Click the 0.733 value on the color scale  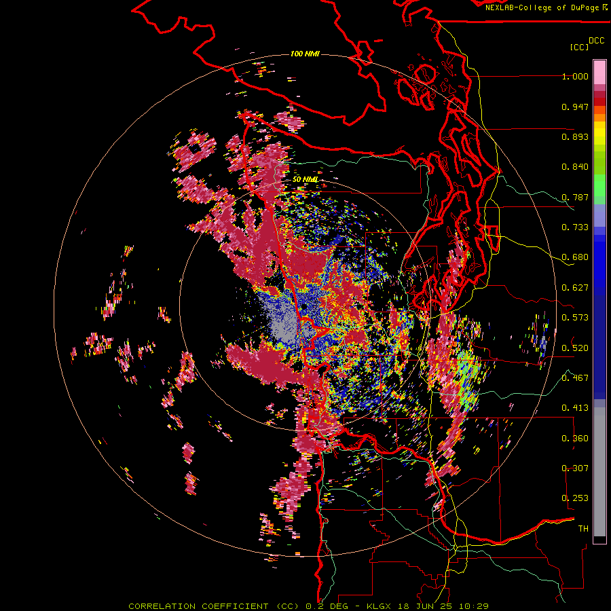(x=575, y=227)
